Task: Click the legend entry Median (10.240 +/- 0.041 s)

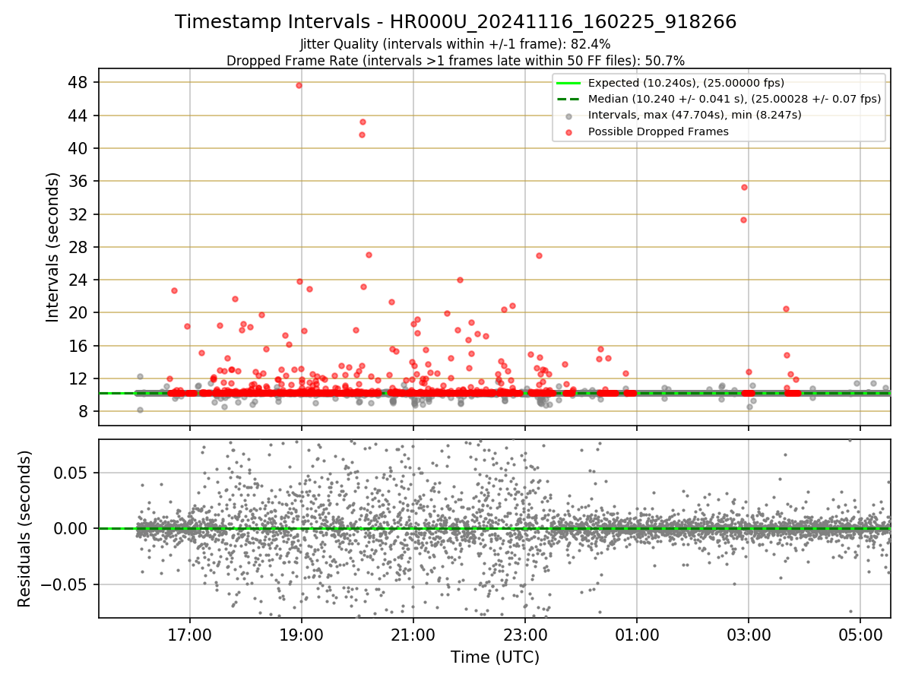Action: pos(734,99)
